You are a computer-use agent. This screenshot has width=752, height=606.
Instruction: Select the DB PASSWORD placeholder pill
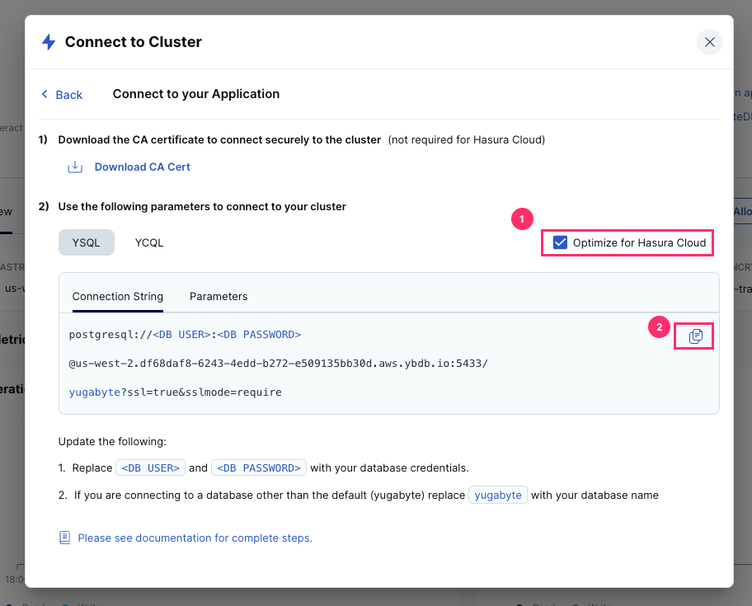258,467
